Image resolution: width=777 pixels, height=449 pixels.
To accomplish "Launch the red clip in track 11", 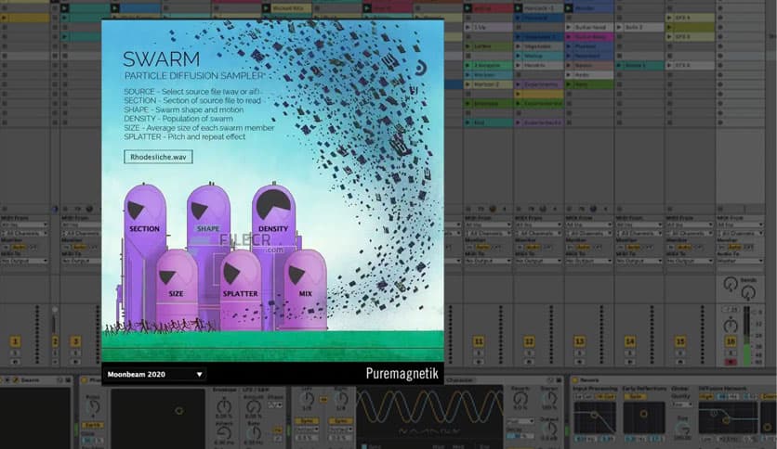I will coord(488,8).
